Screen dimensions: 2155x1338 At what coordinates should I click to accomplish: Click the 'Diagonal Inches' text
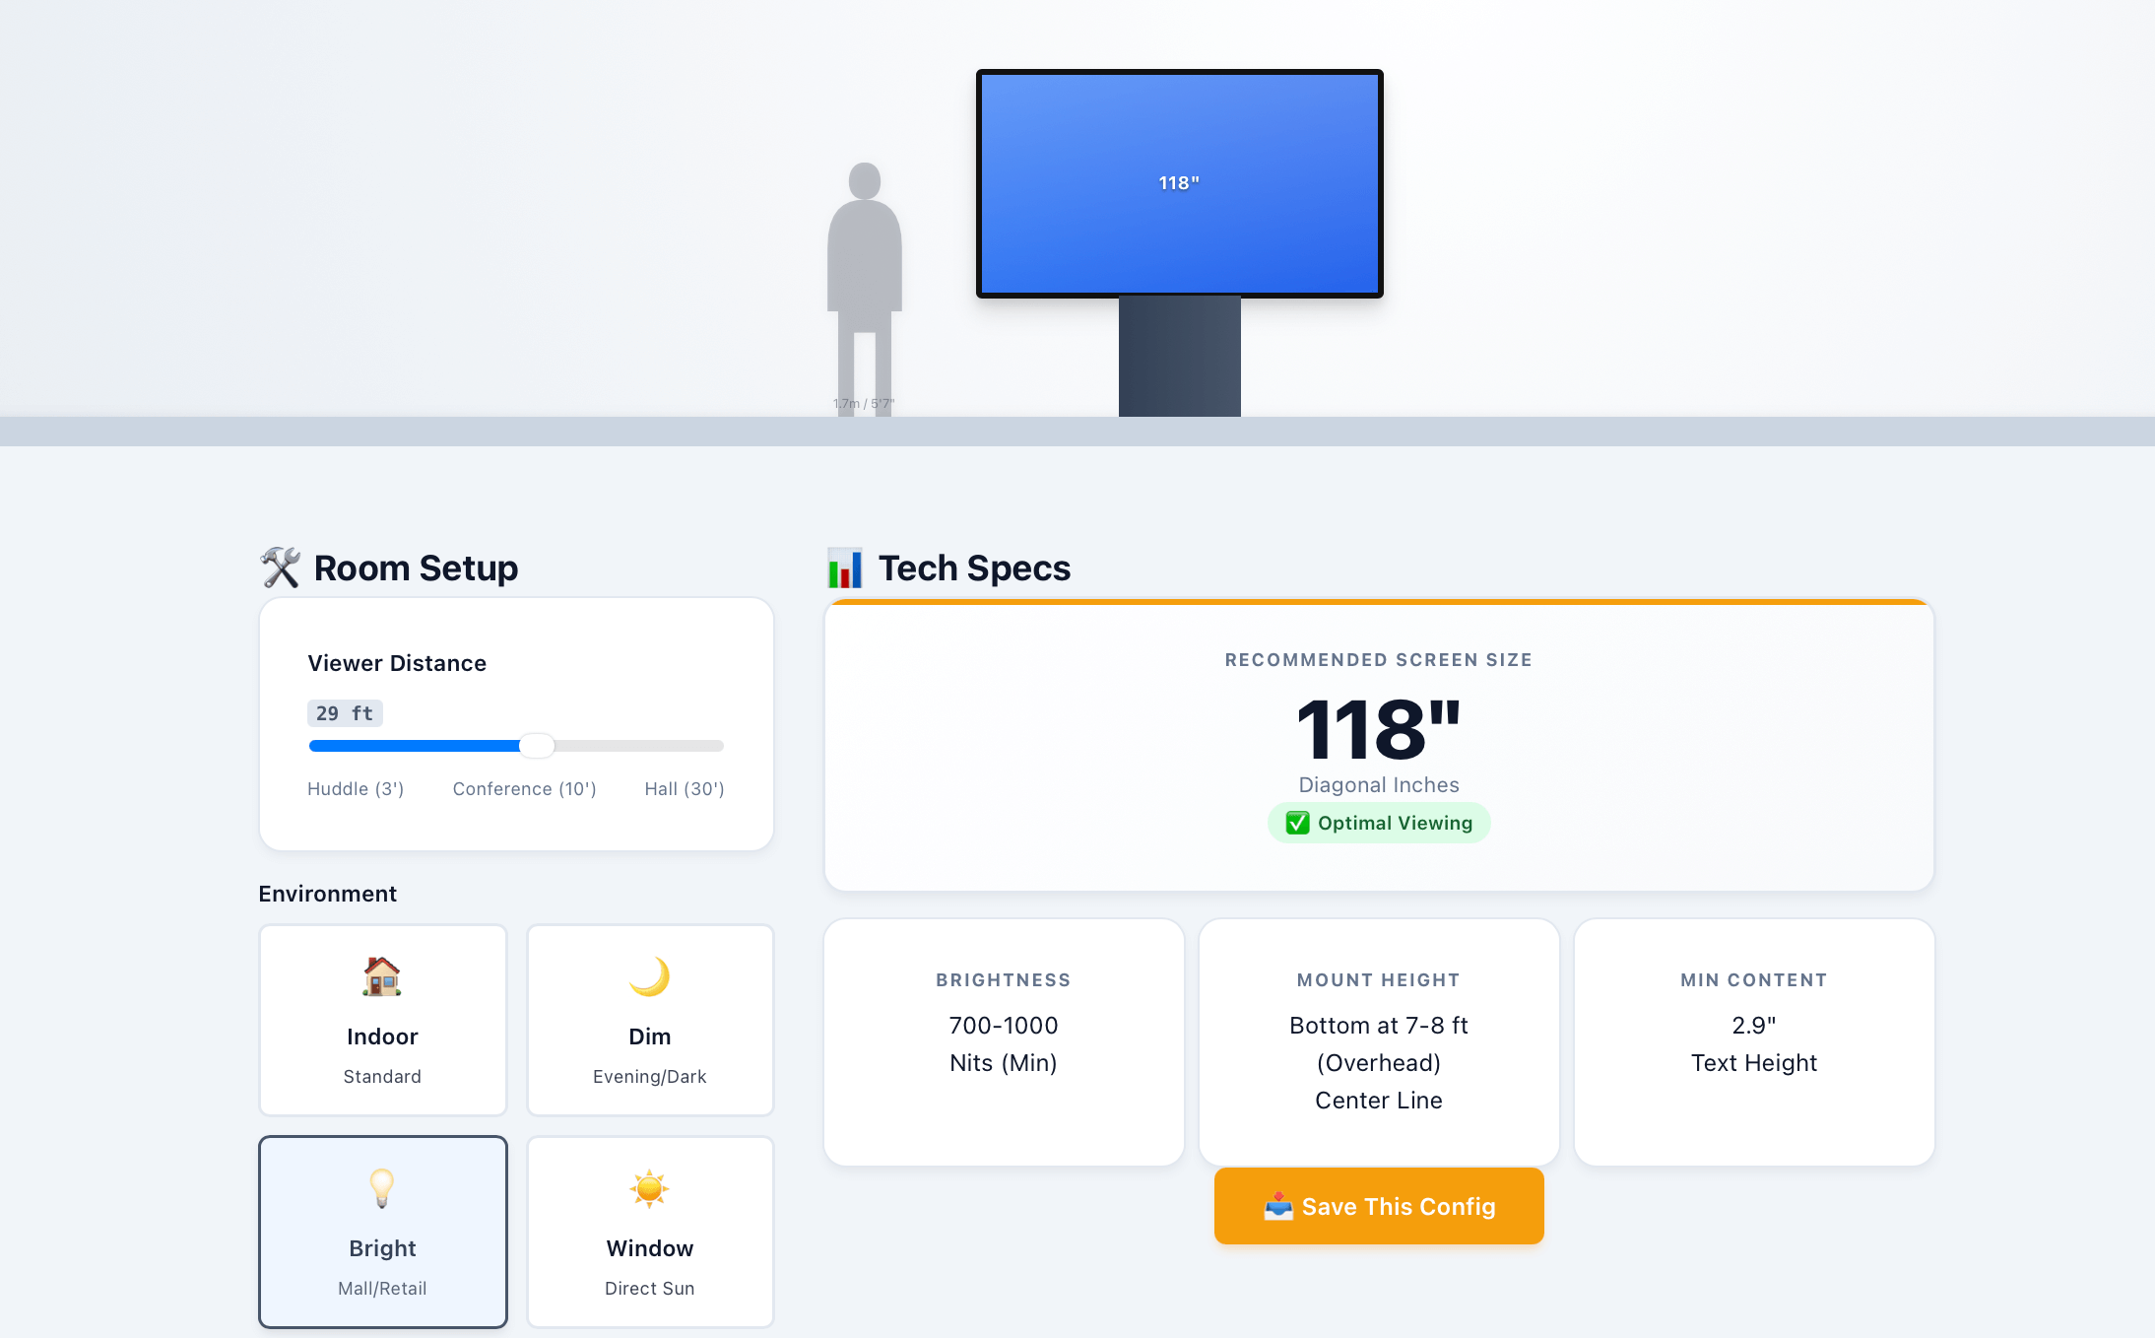coord(1379,785)
